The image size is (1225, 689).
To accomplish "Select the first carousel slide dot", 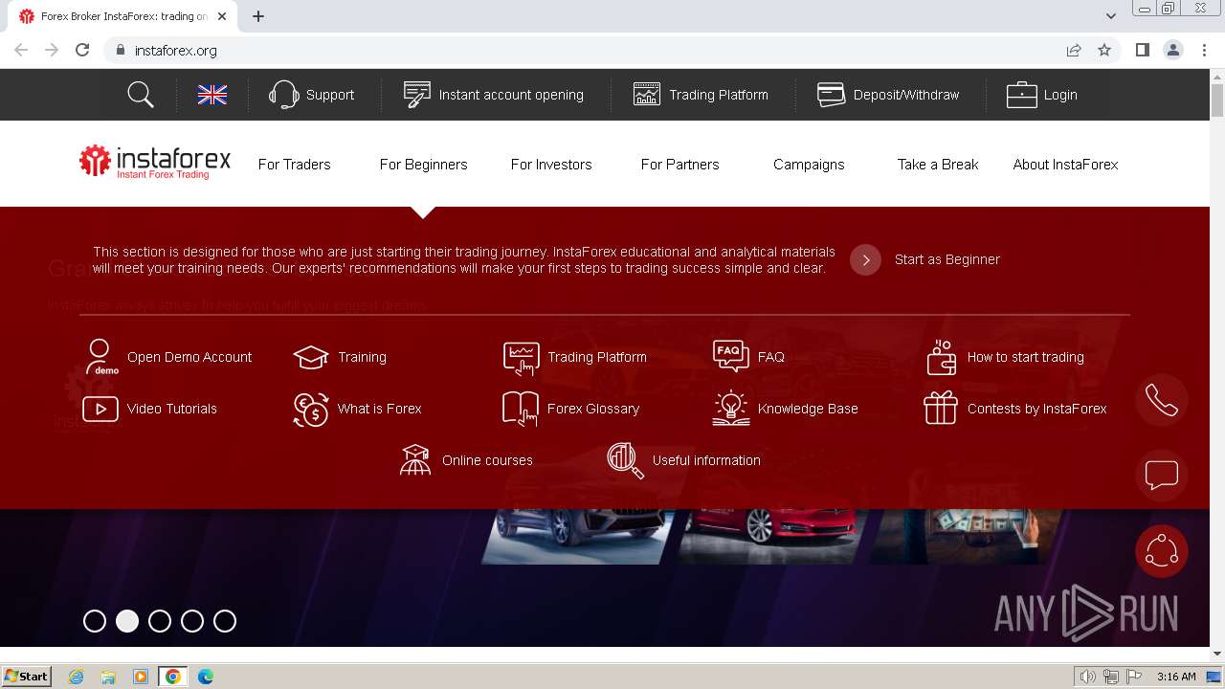I will [x=95, y=621].
